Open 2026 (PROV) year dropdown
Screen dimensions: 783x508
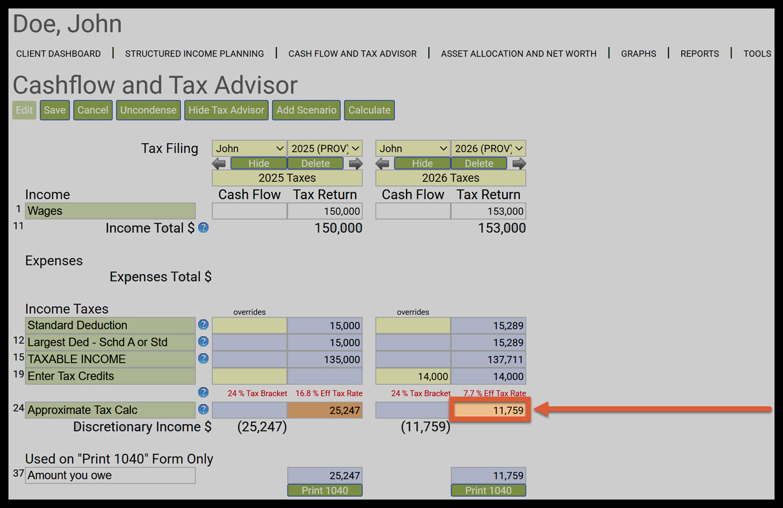coord(488,148)
